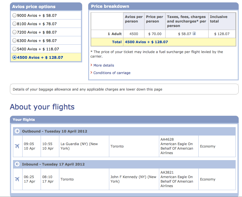Click the Outbound - Tuesday 10 April 2012 header

54,131
